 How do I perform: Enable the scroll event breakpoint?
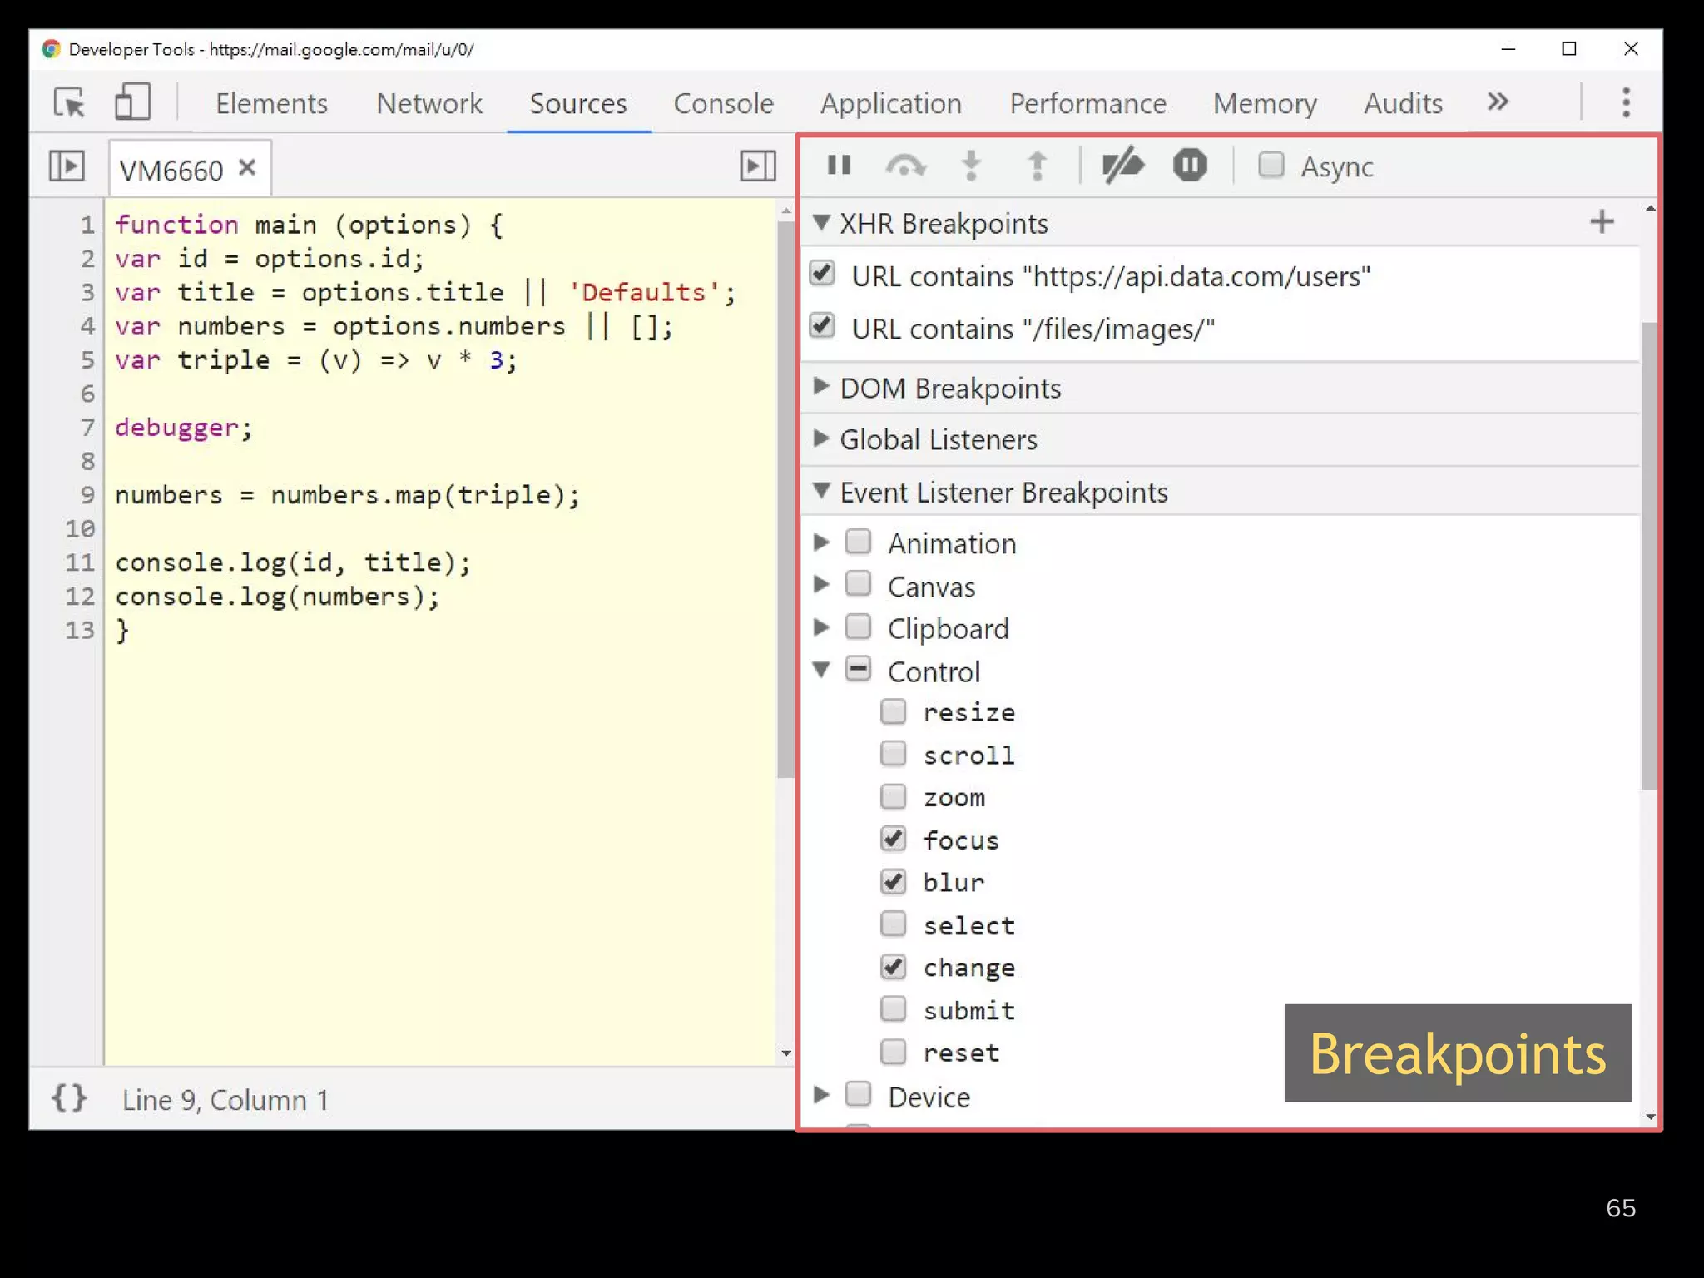(894, 754)
